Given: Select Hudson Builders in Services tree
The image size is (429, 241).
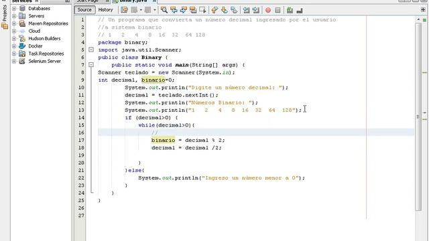Looking at the screenshot, I should [x=44, y=39].
